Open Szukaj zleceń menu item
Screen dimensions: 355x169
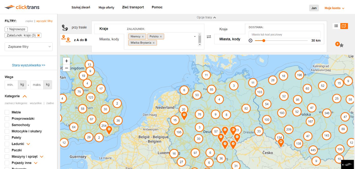click(x=81, y=7)
